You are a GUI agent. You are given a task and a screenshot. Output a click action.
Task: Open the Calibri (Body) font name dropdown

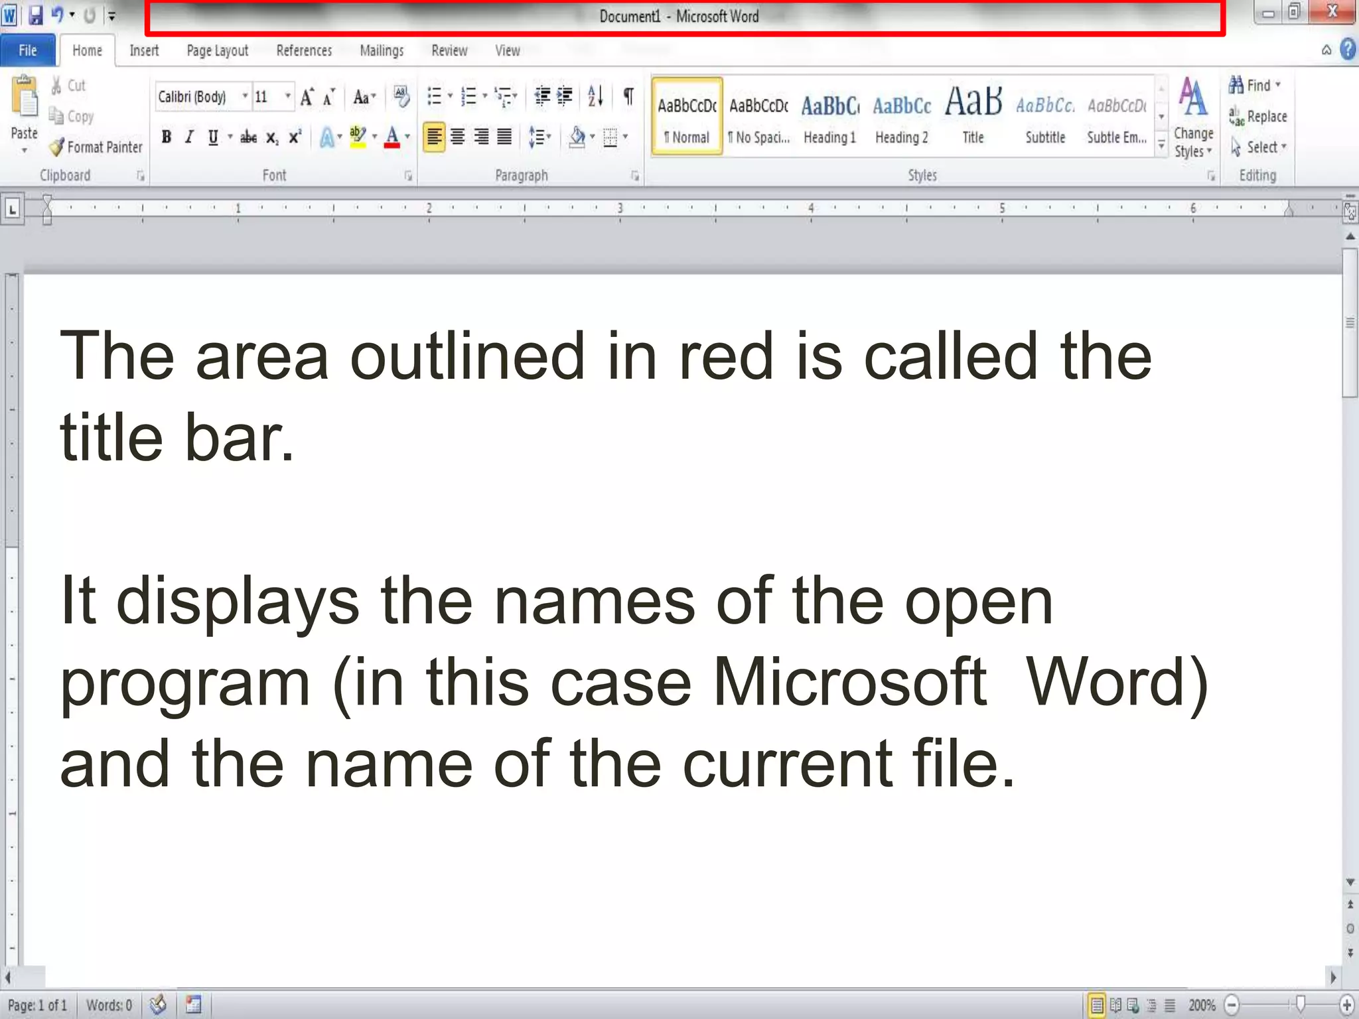245,97
